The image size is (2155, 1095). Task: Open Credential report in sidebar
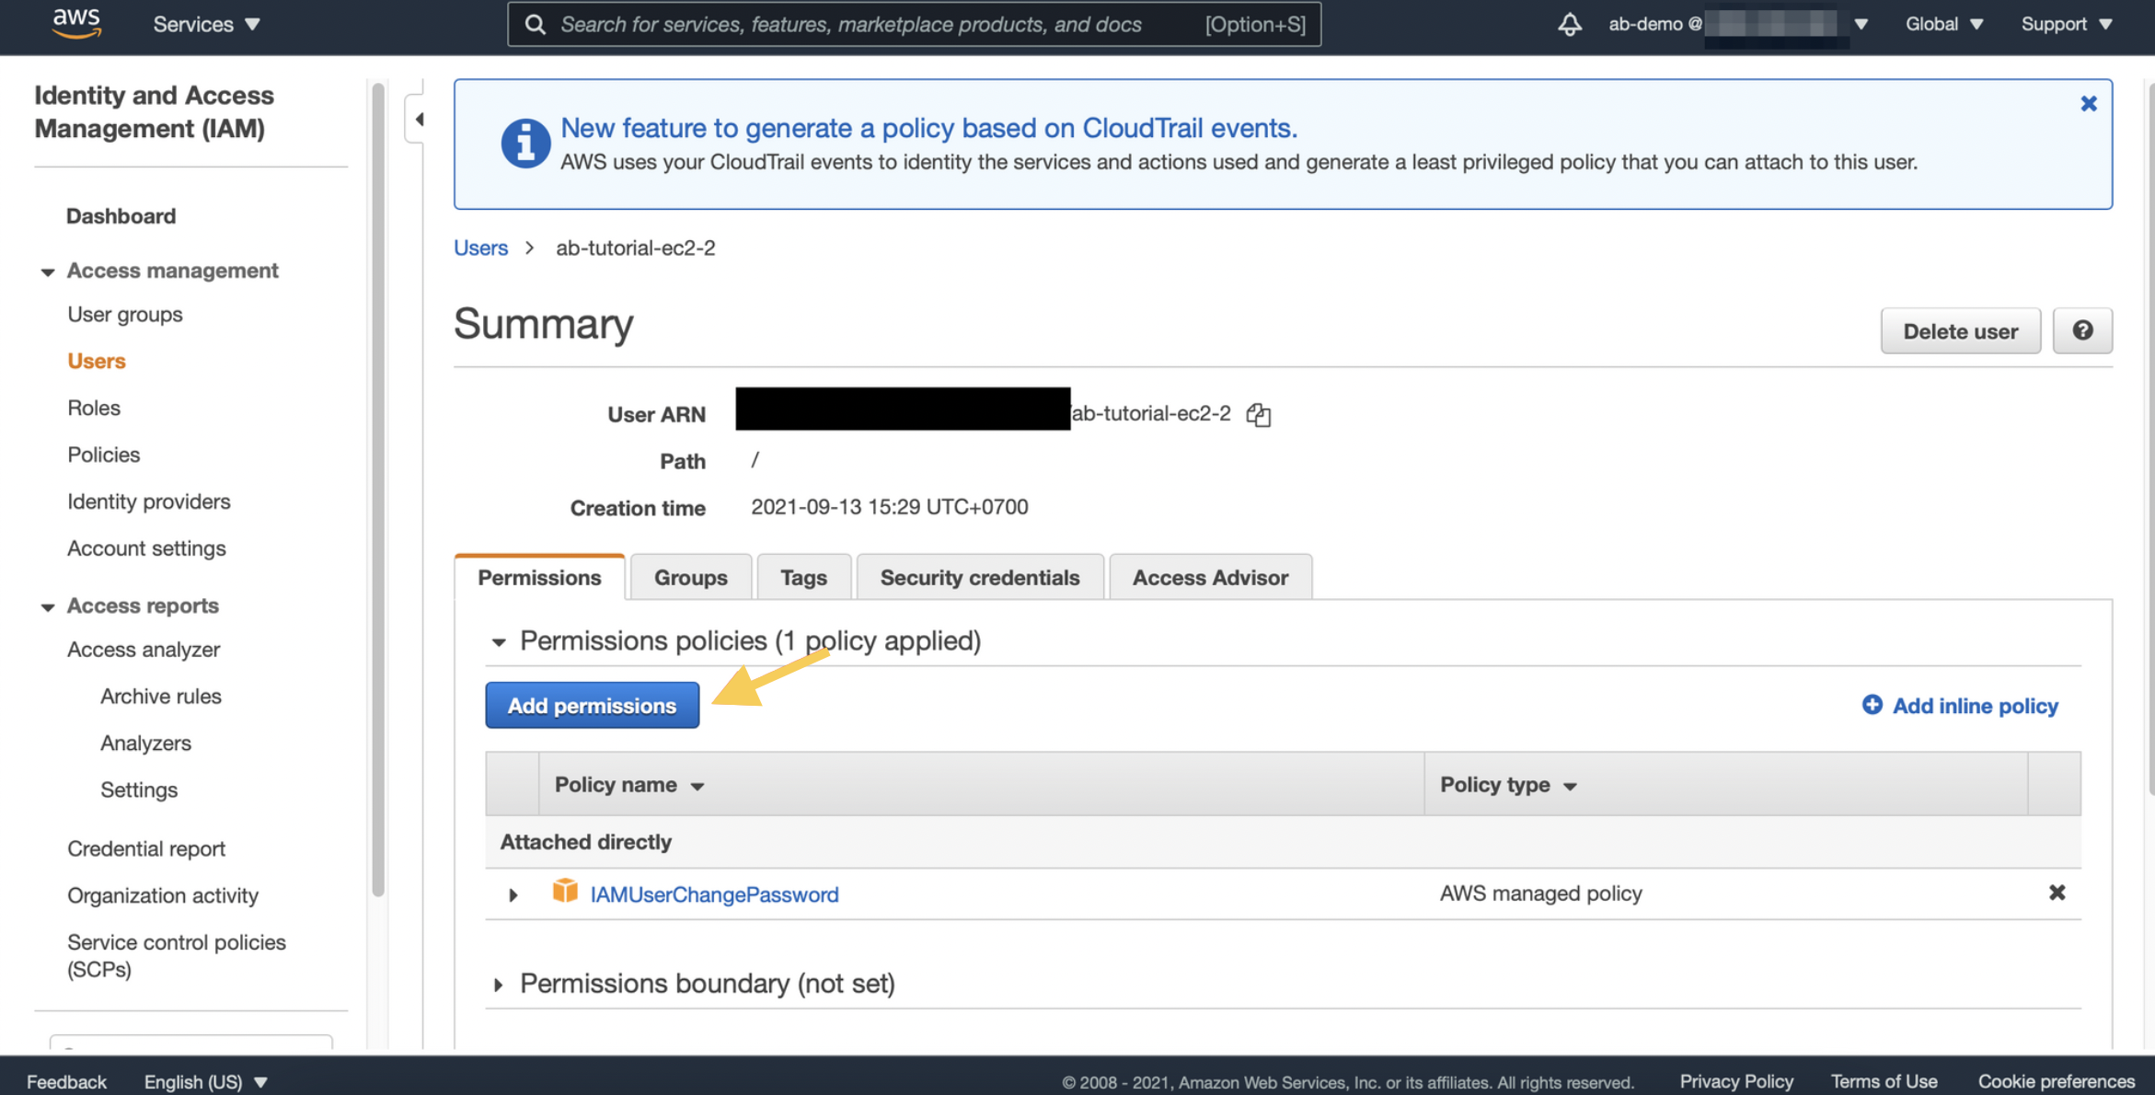pos(146,849)
